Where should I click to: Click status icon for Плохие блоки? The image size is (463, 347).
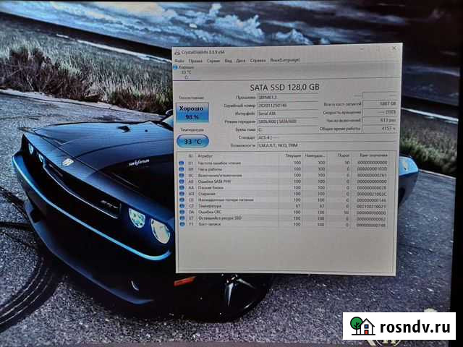click(182, 188)
